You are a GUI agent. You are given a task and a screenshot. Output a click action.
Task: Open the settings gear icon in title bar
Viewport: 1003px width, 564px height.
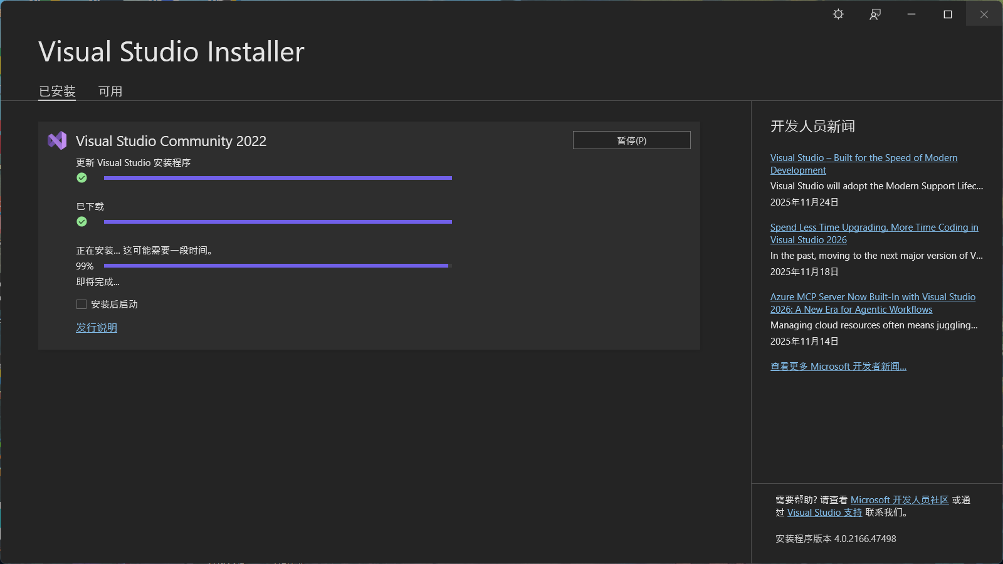tap(838, 14)
